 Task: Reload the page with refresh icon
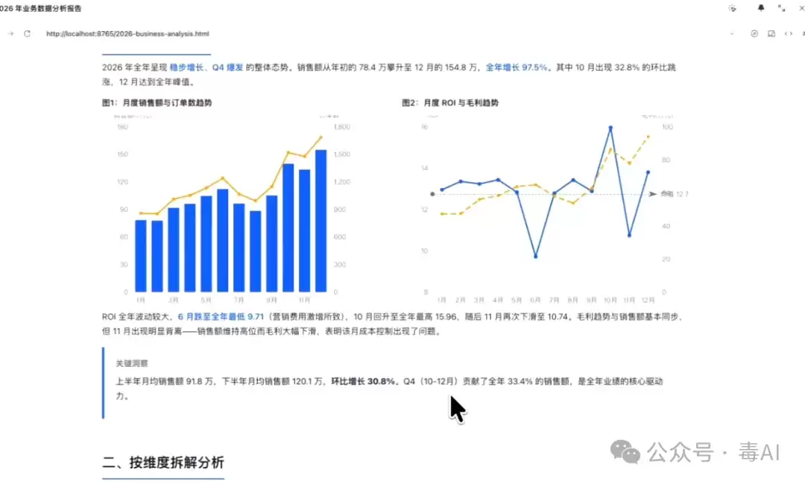click(28, 34)
